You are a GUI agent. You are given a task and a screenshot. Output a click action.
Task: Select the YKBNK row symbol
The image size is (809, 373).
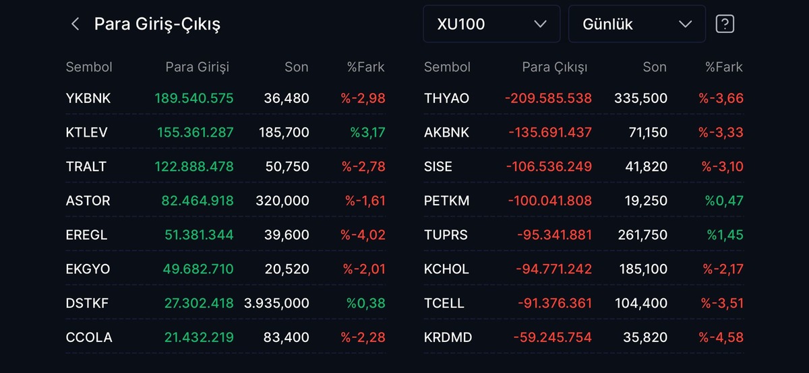tap(88, 98)
